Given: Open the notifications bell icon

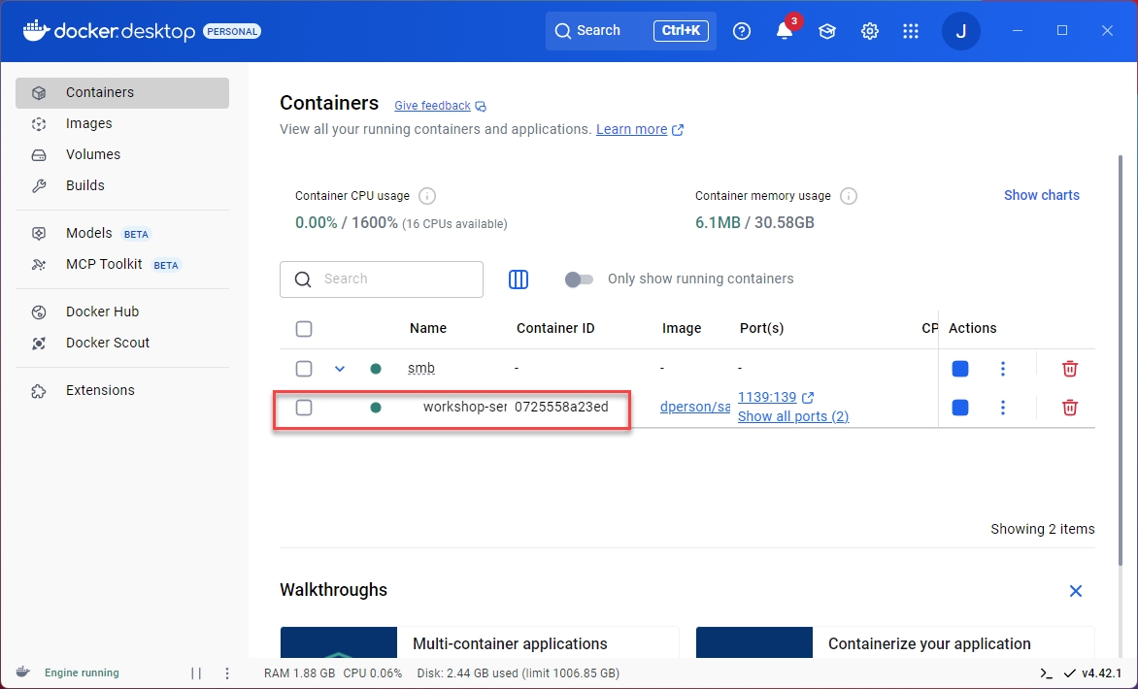Looking at the screenshot, I should (785, 31).
